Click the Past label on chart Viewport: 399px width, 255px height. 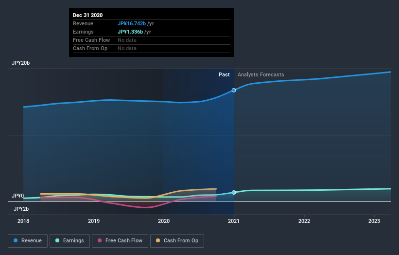pyautogui.click(x=224, y=74)
